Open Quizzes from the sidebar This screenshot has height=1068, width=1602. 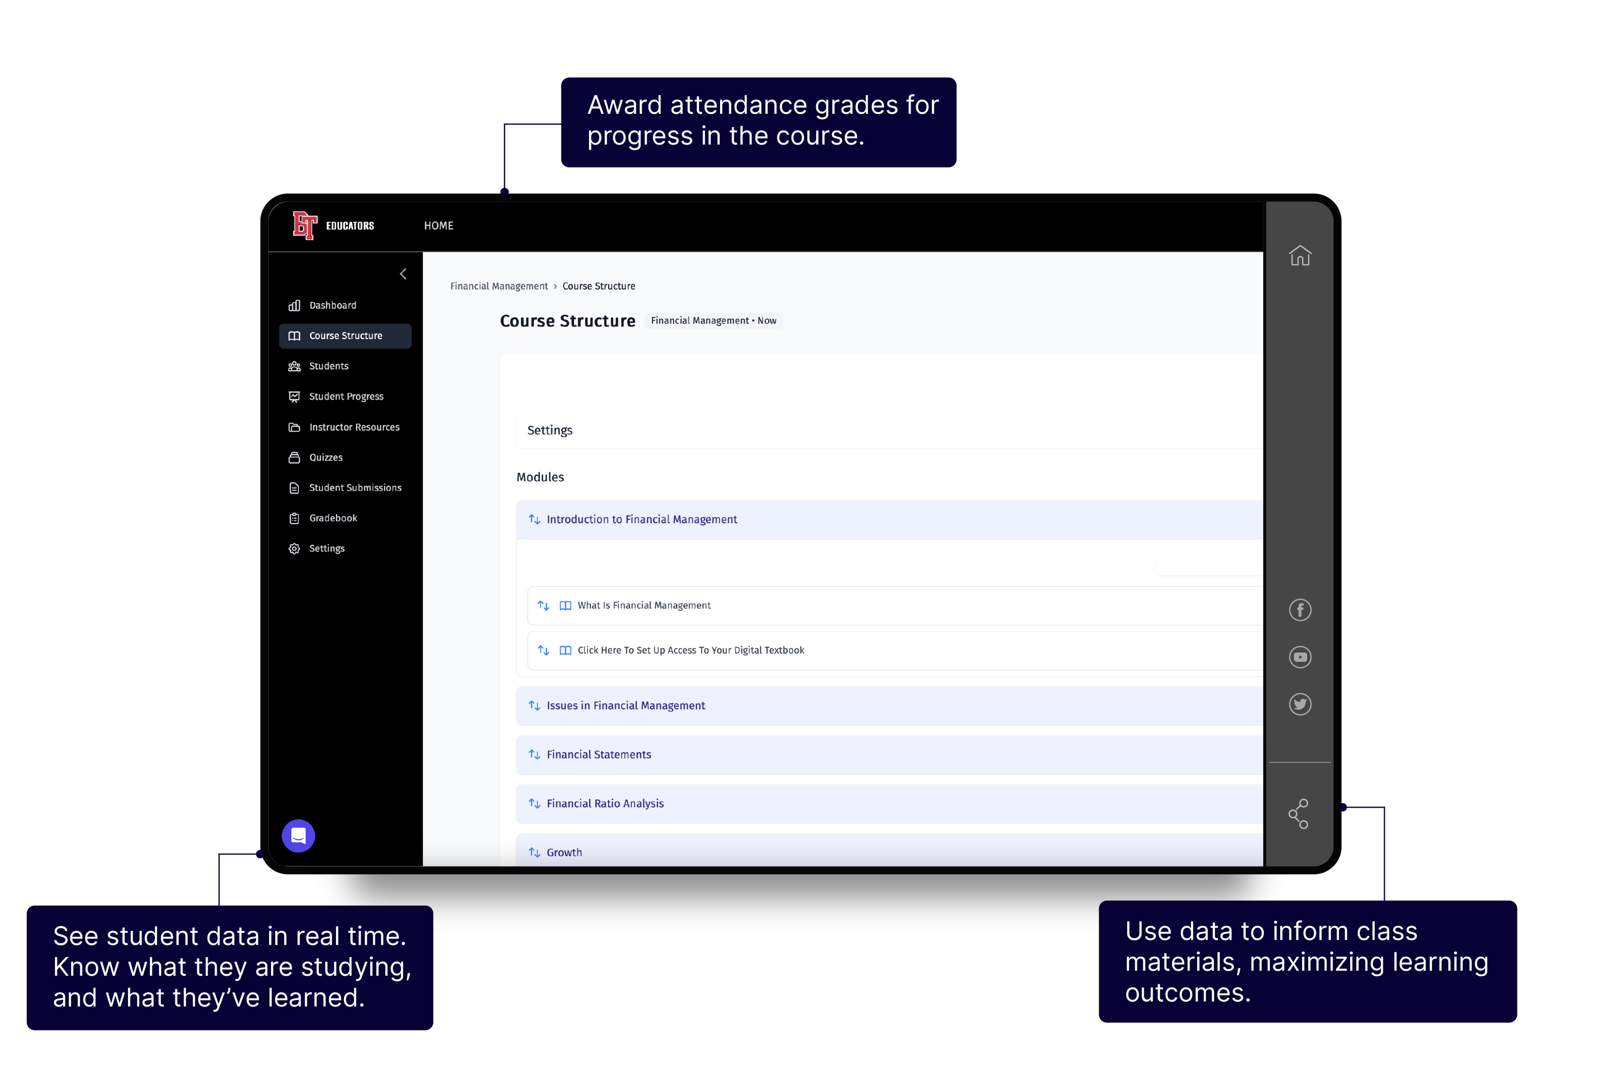click(325, 458)
